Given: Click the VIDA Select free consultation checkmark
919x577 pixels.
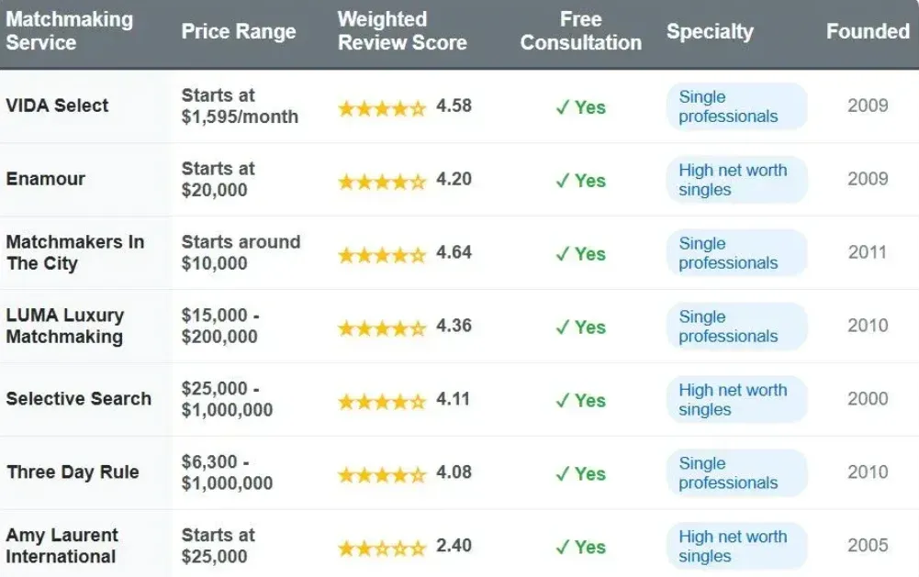Looking at the screenshot, I should [x=563, y=107].
